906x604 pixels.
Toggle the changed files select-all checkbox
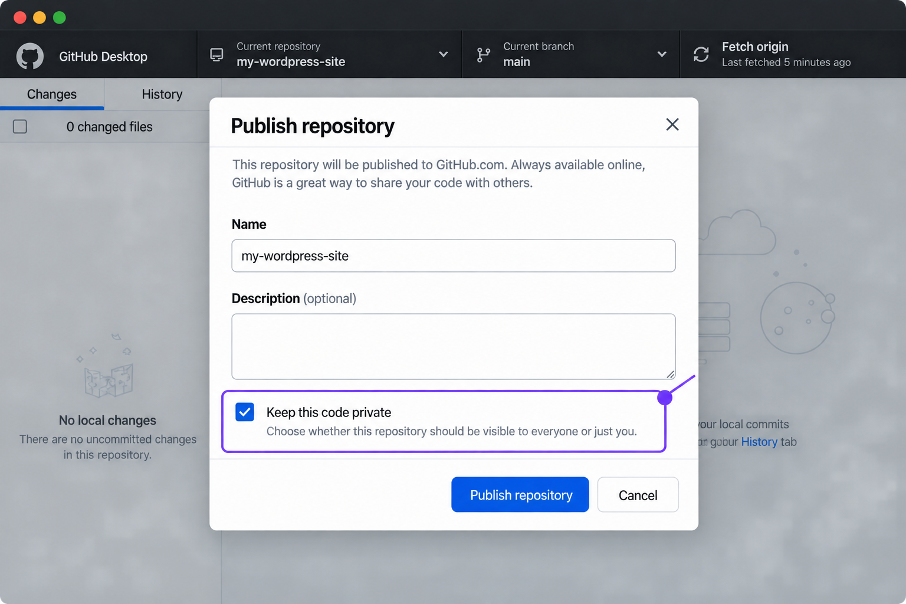click(20, 127)
